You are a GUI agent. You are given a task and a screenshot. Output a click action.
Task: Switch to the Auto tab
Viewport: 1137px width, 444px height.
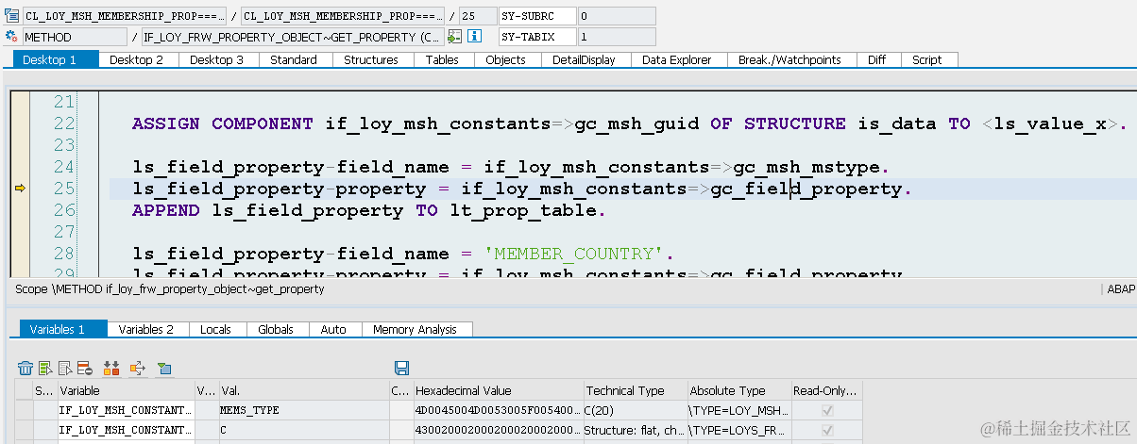coord(333,329)
